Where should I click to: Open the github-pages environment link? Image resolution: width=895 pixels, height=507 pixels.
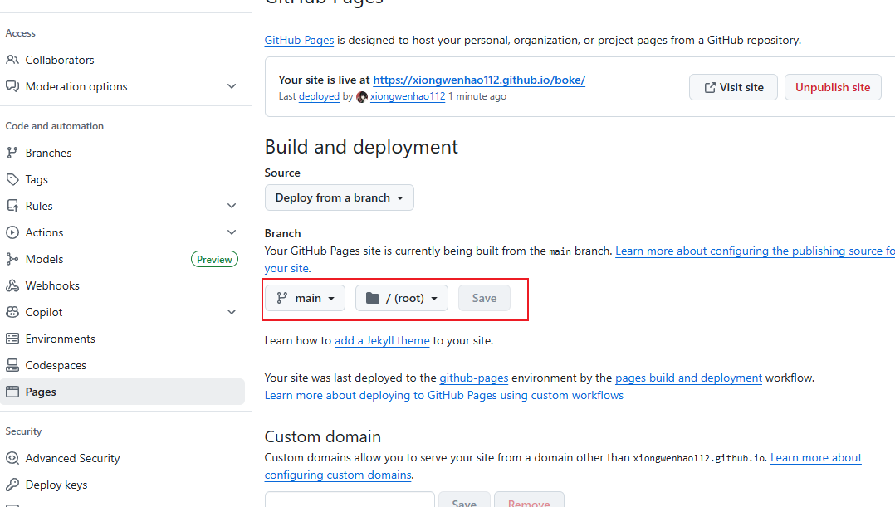(x=474, y=378)
